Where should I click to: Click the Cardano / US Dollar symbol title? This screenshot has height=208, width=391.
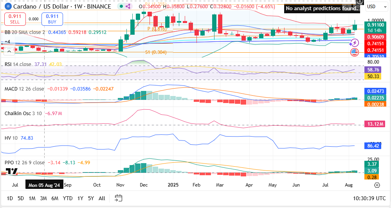point(62,7)
